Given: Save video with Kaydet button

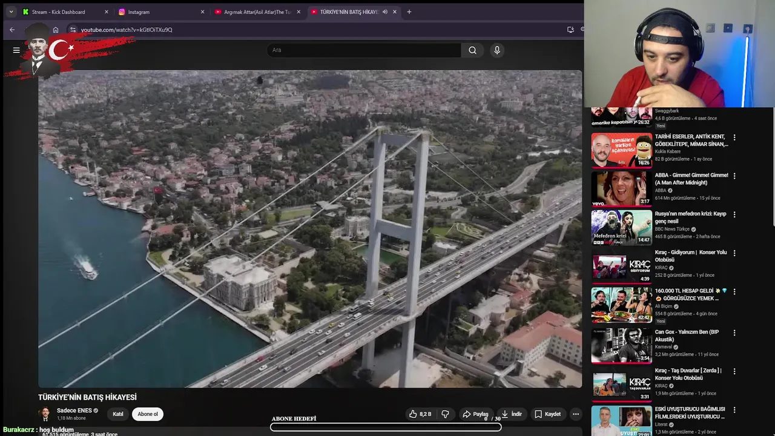Looking at the screenshot, I should 547,414.
